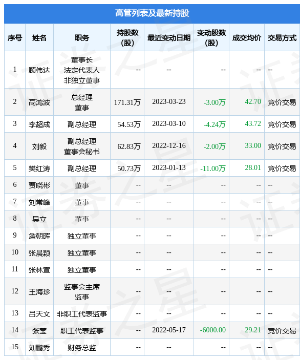Click 总经理 董事 position cell
The image size is (300, 360).
coord(82,102)
